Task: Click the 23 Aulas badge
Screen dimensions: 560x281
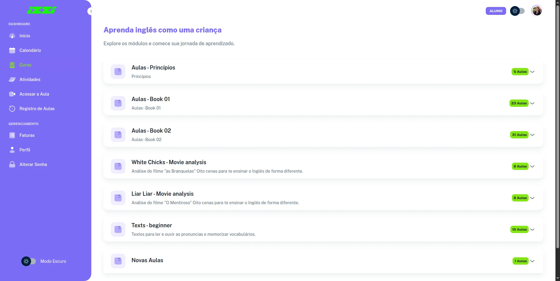Action: pos(519,103)
